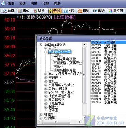This screenshot has height=128, width=126.
Task: Expand the 采掘业 node
Action: tap(46, 48)
